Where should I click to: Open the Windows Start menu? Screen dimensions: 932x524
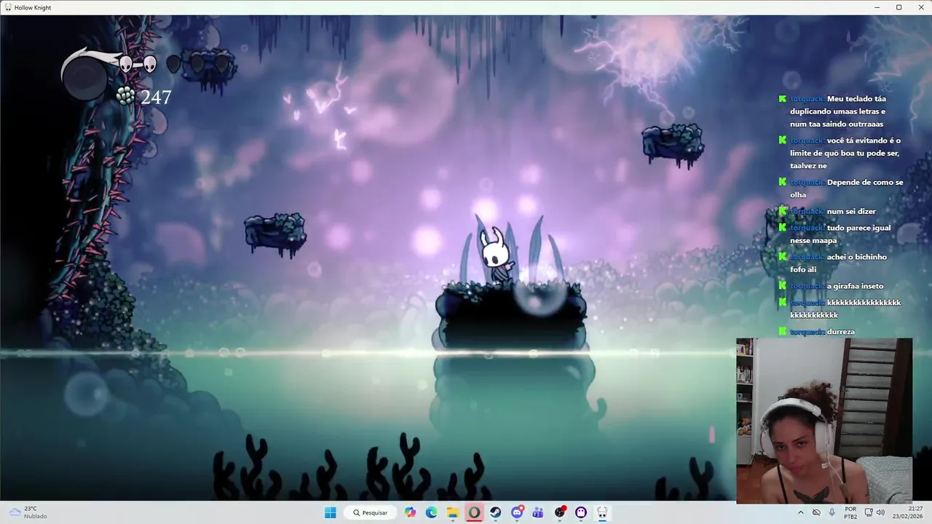[331, 512]
